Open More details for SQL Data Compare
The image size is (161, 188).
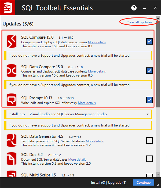[97, 71]
